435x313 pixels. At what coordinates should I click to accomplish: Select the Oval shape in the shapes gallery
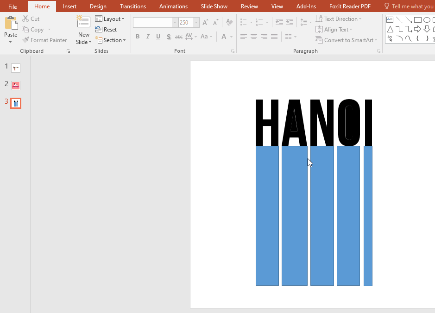coord(427,19)
